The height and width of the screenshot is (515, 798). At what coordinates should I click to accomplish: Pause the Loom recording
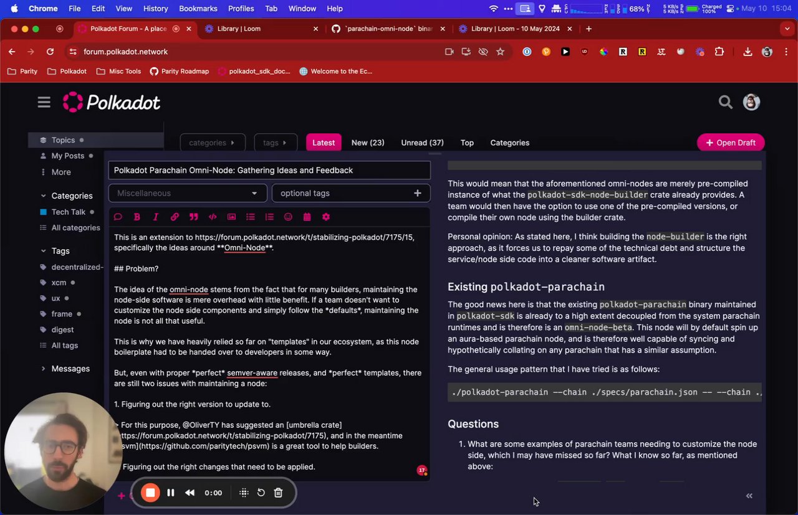click(170, 493)
